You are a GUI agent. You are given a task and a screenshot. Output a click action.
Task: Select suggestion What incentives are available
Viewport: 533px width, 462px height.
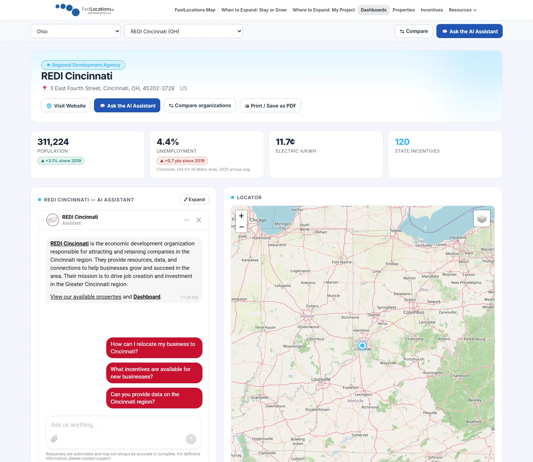click(154, 373)
